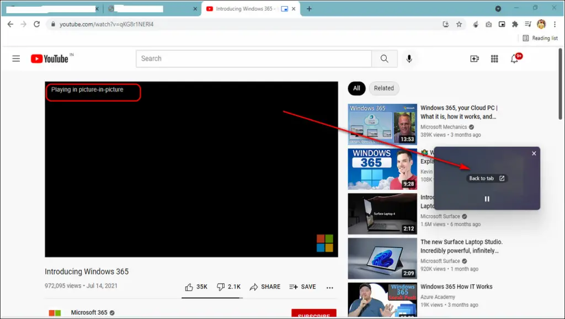Click the Create video icon

click(x=475, y=59)
